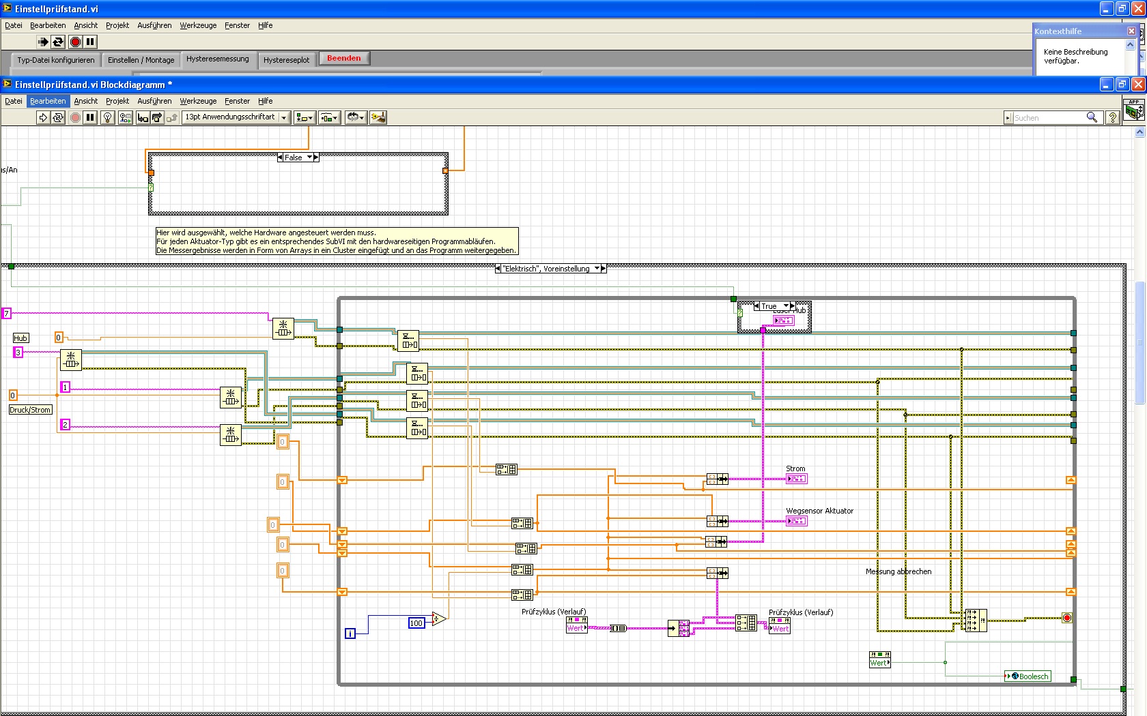Open the Reorder objects dropdown
Image resolution: width=1147 pixels, height=716 pixels.
[x=355, y=118]
